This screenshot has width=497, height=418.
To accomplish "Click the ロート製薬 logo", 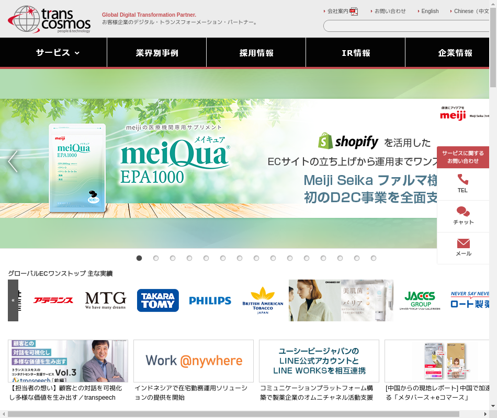I will click(x=470, y=300).
